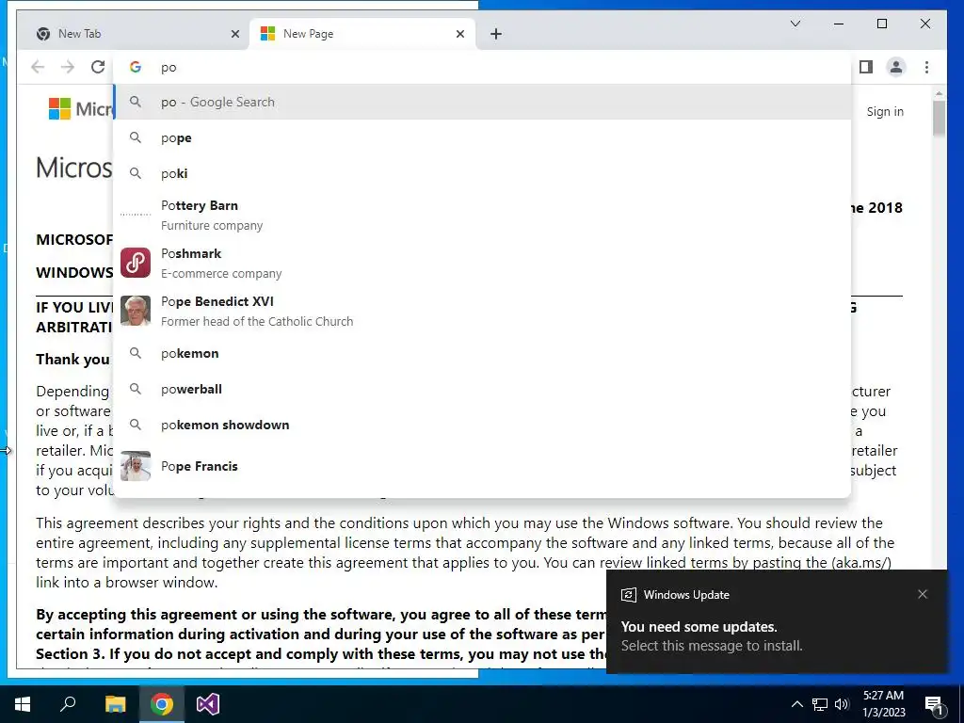Switch to the New Page tab
This screenshot has width=964, height=723.
362,34
